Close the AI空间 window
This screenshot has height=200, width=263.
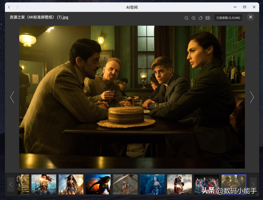[254, 7]
